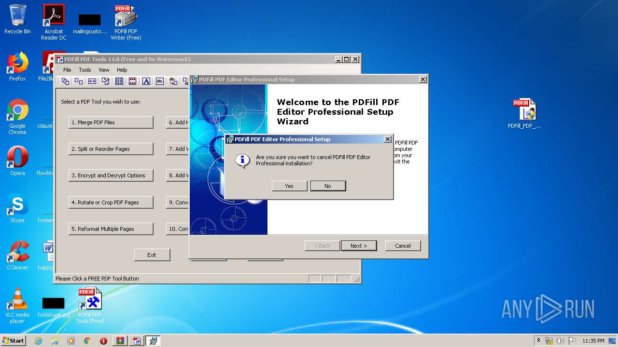The height and width of the screenshot is (347, 618).
Task: Click the film-strip header footer toolbar icon
Action: click(133, 81)
